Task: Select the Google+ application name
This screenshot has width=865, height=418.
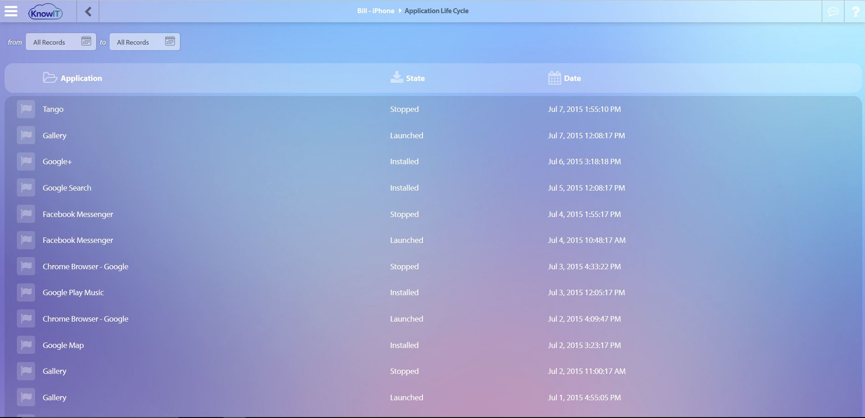Action: click(57, 161)
